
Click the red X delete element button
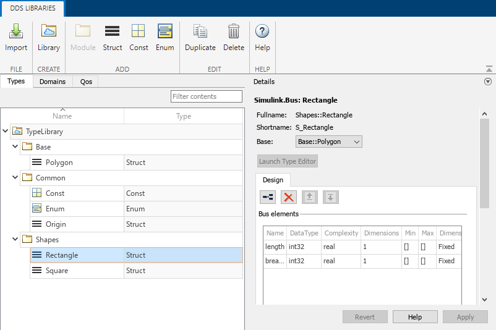tap(288, 197)
